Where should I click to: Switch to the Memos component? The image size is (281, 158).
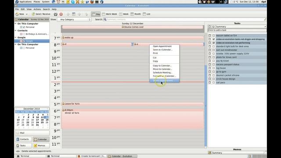point(41,146)
